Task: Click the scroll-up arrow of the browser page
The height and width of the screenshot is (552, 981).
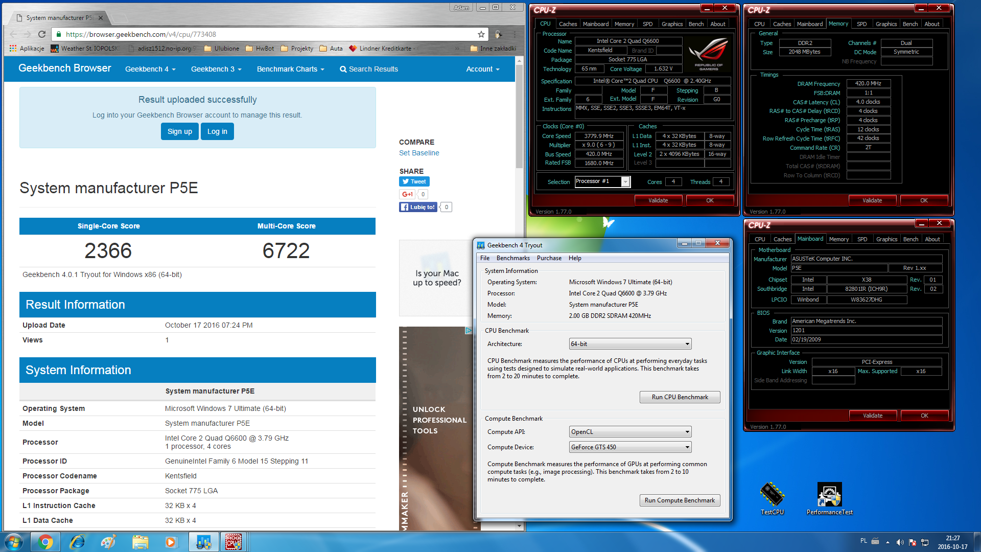Action: click(519, 60)
